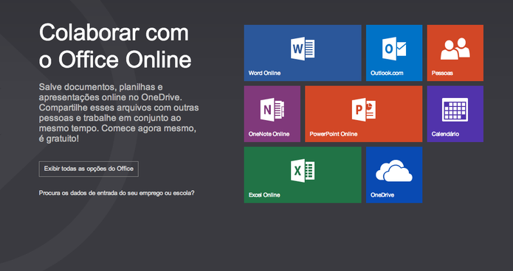Open the Word Online tile icon

point(303,49)
